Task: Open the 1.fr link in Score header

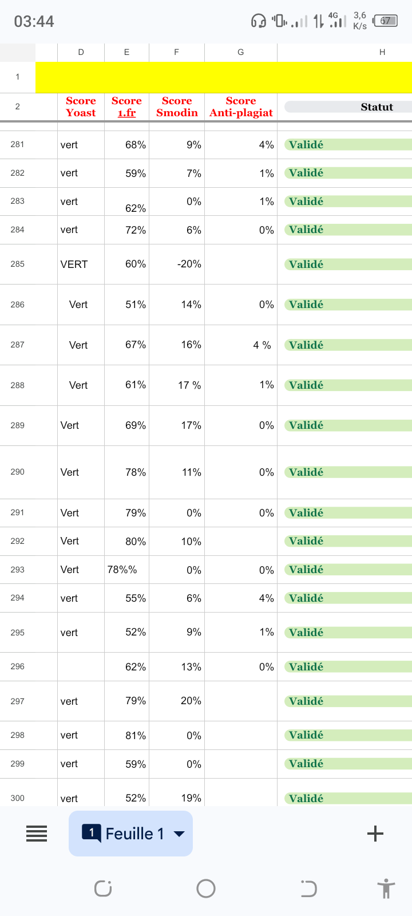Action: 126,113
